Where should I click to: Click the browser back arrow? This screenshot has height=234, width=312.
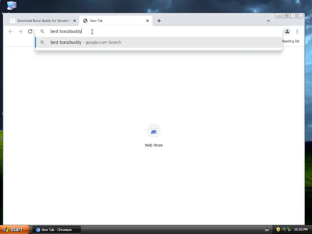tap(11, 31)
